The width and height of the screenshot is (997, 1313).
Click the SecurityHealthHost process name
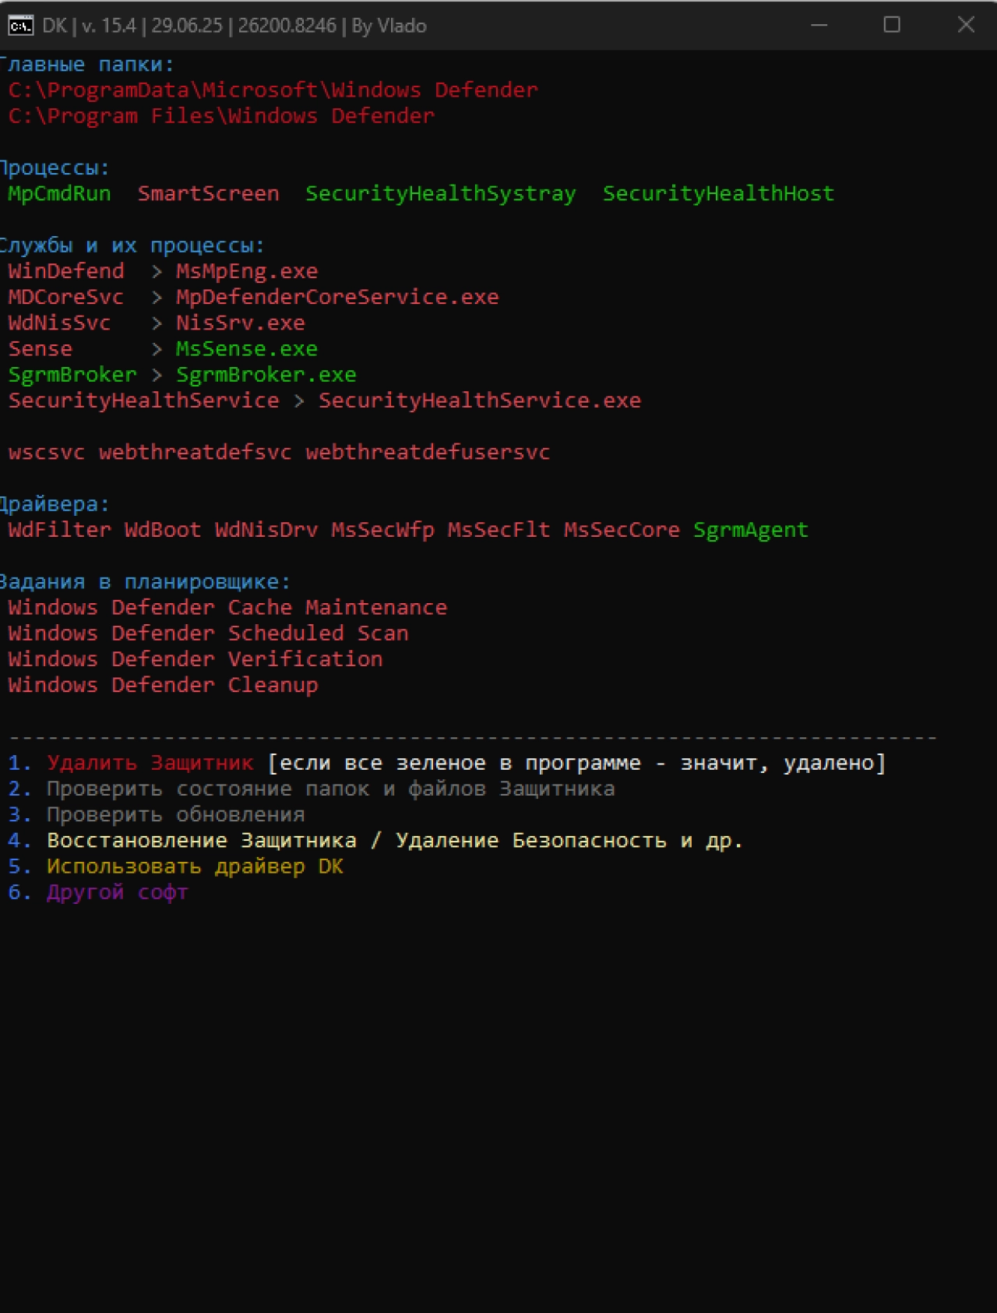click(718, 193)
